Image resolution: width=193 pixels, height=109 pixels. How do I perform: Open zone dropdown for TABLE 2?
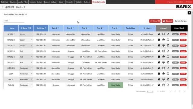coord(26,85)
